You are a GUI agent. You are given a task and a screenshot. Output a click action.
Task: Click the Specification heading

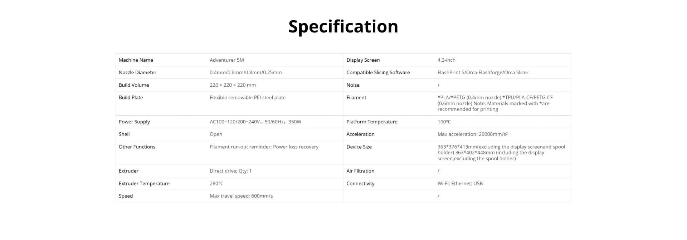click(x=343, y=27)
